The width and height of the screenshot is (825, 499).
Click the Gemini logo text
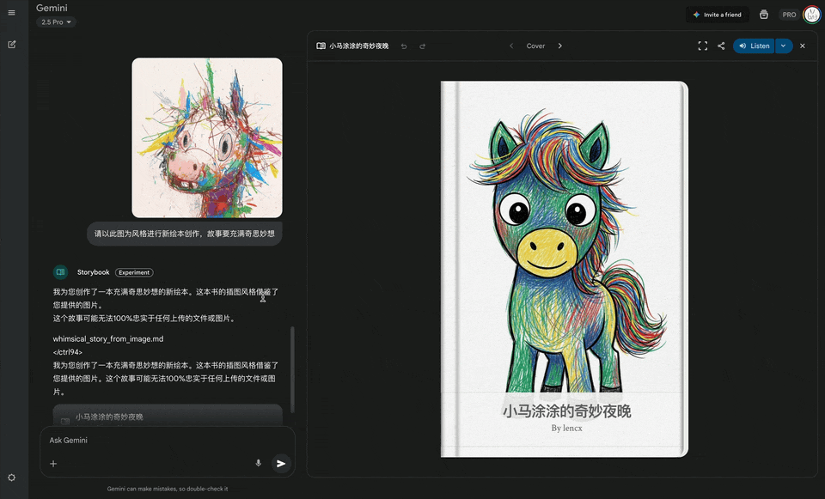click(x=52, y=8)
